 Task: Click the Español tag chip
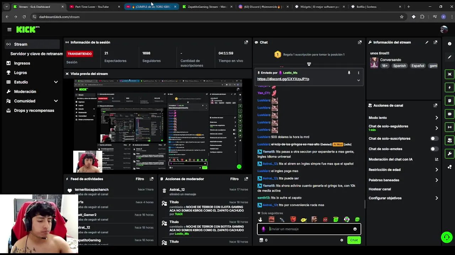[x=418, y=66]
